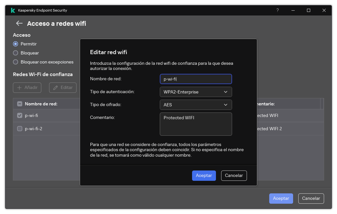Screen dimensions: 337x214
Task: Check the p-wi-fi-2 network checkbox
Action: coord(19,129)
